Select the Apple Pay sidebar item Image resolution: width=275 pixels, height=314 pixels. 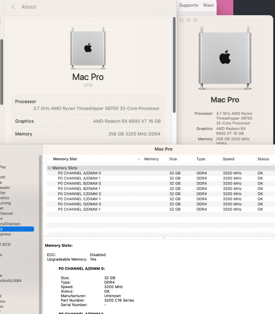3,167
